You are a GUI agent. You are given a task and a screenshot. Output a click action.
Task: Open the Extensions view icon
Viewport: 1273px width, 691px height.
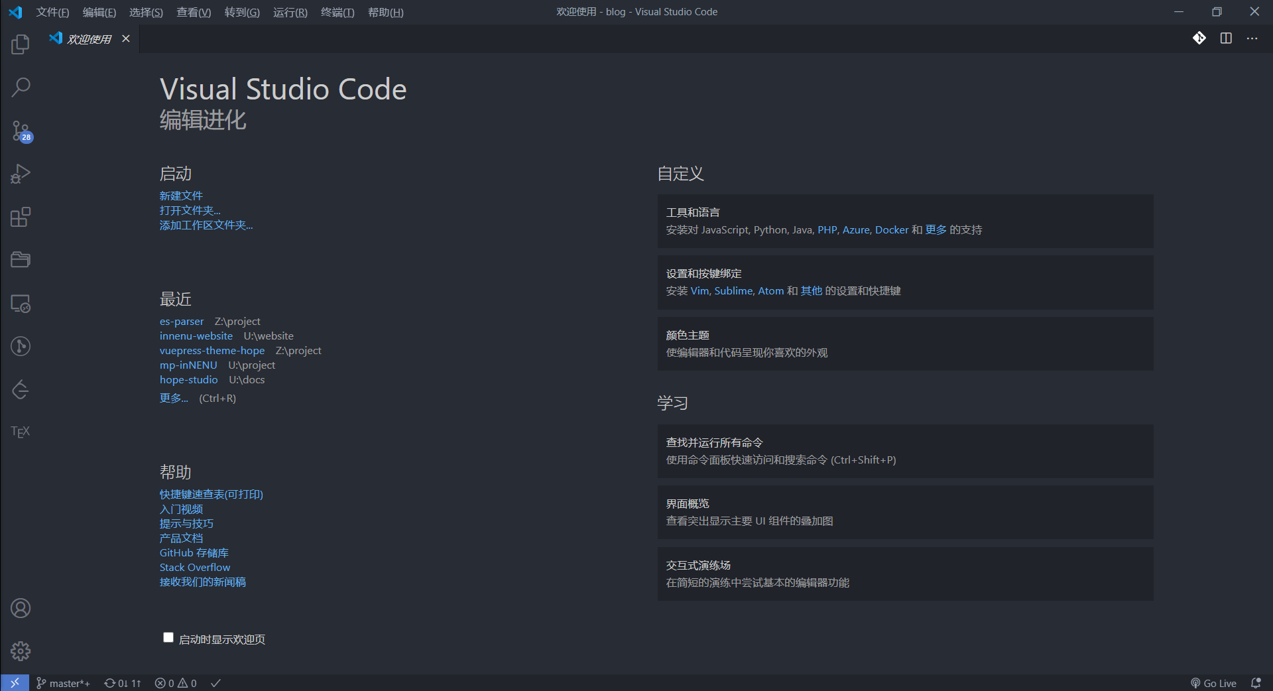tap(21, 217)
